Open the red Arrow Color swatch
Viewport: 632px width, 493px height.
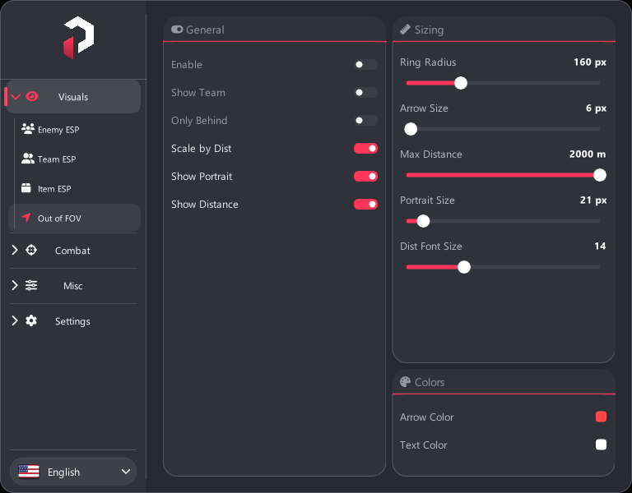pos(601,417)
